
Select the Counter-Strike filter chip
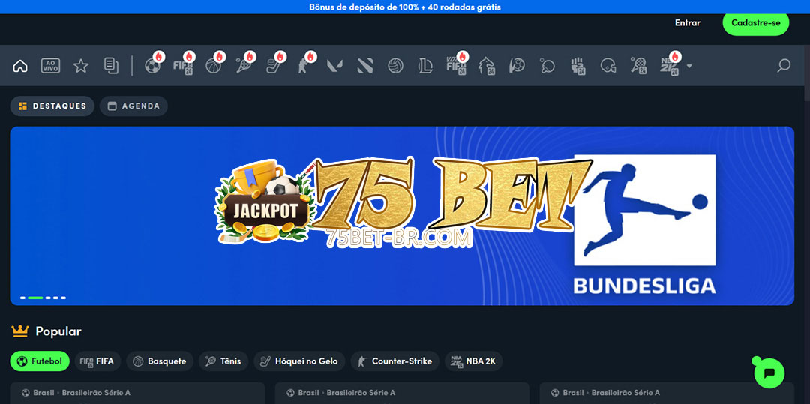pos(395,361)
